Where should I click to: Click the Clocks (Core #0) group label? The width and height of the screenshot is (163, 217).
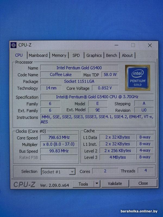[31, 131]
